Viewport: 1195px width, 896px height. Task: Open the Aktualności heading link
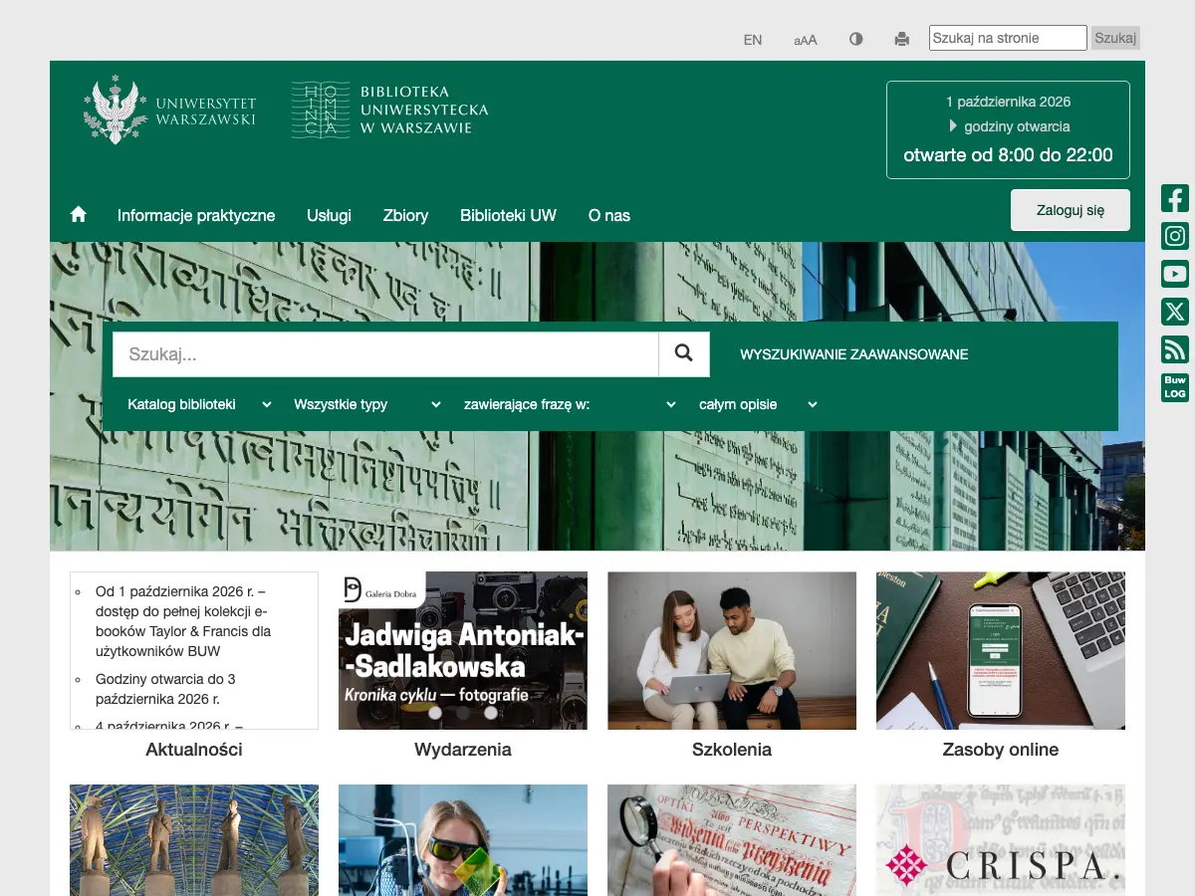click(x=194, y=750)
